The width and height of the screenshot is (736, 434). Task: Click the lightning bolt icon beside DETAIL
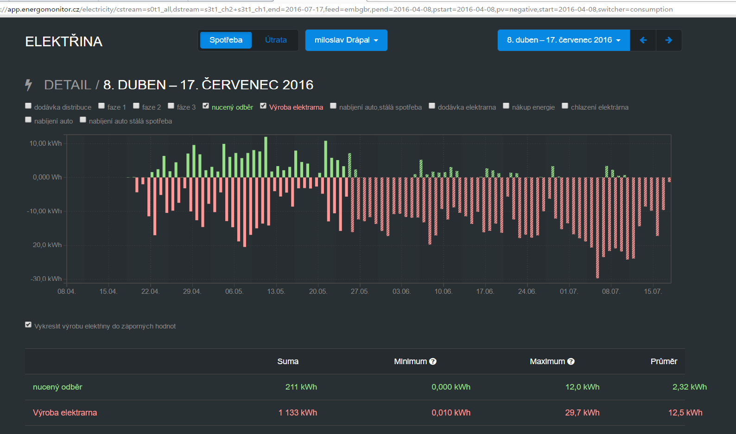[x=29, y=85]
